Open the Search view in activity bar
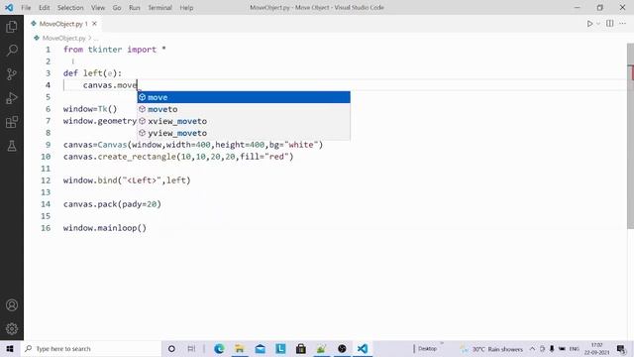 [12, 51]
